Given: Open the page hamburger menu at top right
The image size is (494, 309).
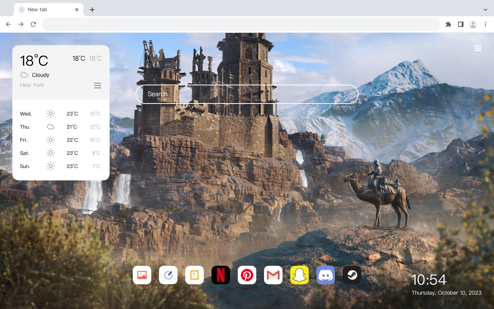Looking at the screenshot, I should click(x=478, y=48).
